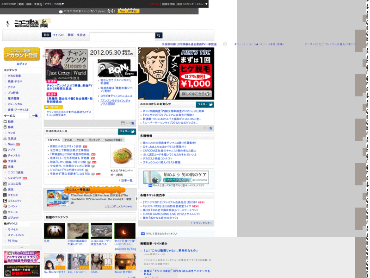Click the search magnifier button

(159, 36)
